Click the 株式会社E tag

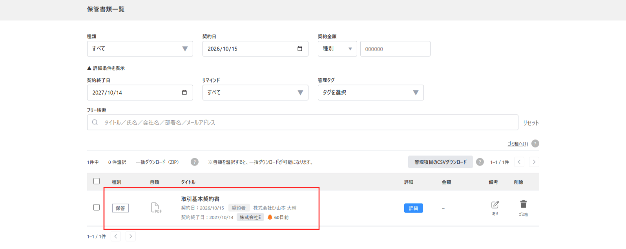click(x=250, y=217)
